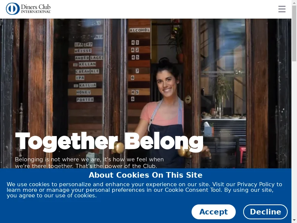Click the brass door knob beside headline
This screenshot has height=223, width=297.
click(x=119, y=148)
